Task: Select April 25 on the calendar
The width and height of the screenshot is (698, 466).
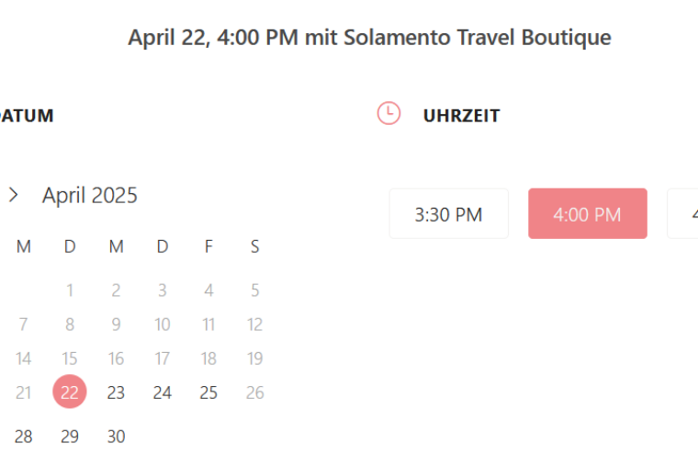Action: pos(208,392)
